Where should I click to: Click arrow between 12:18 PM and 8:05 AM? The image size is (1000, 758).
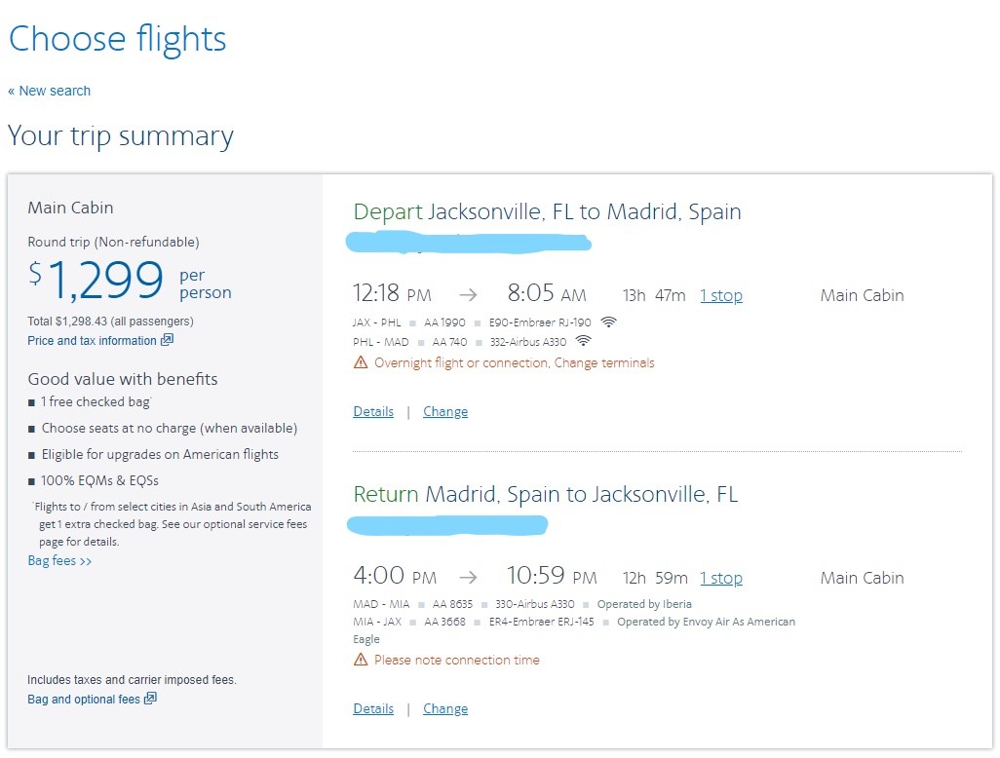coord(469,295)
